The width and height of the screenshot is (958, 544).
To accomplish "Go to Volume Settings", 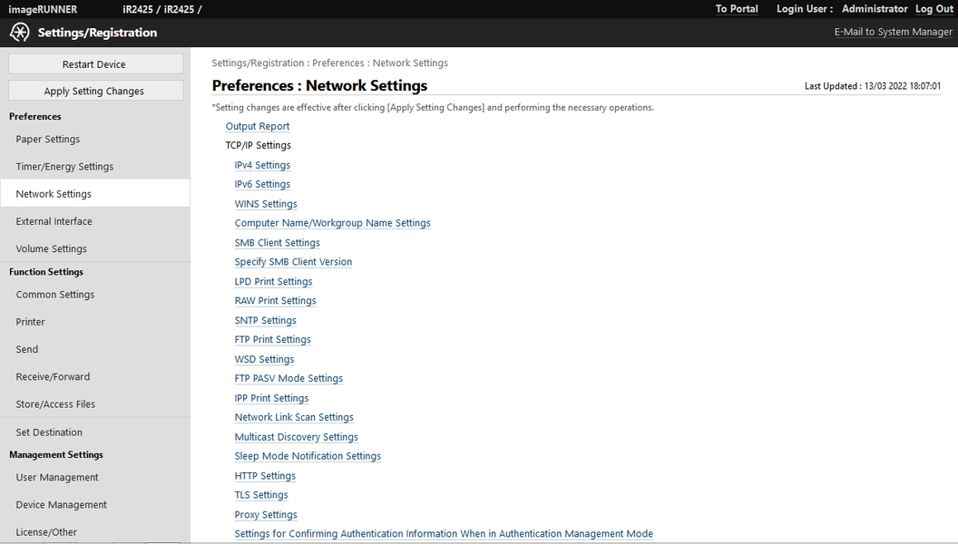I will (51, 249).
